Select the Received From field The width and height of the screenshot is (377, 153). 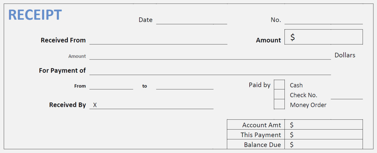click(x=158, y=40)
